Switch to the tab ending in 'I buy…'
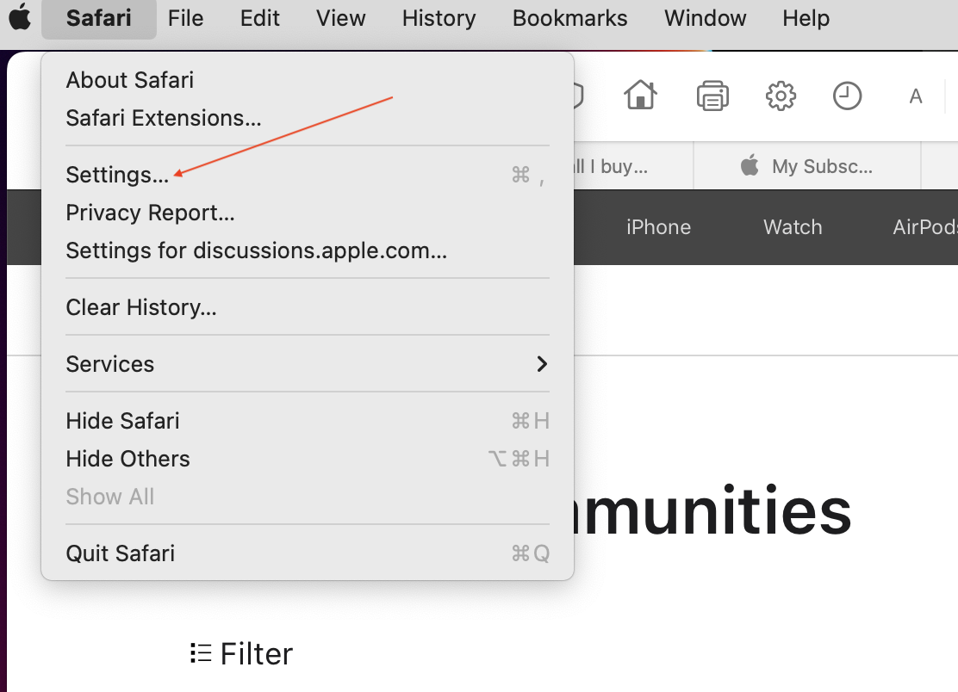Image resolution: width=958 pixels, height=692 pixels. pos(633,166)
